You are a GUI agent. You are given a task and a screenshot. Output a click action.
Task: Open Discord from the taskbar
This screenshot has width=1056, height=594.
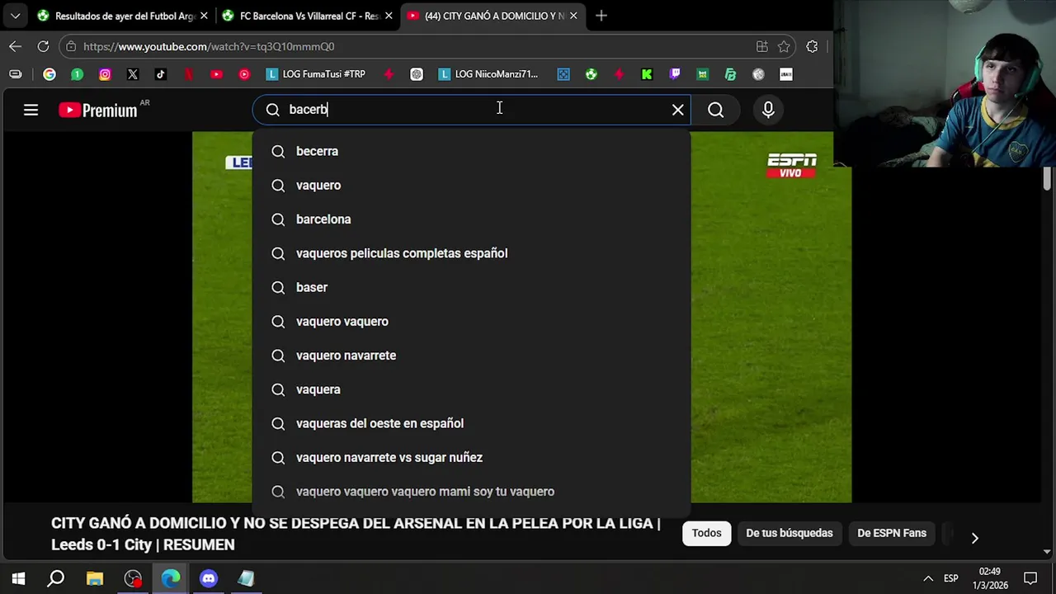(209, 578)
